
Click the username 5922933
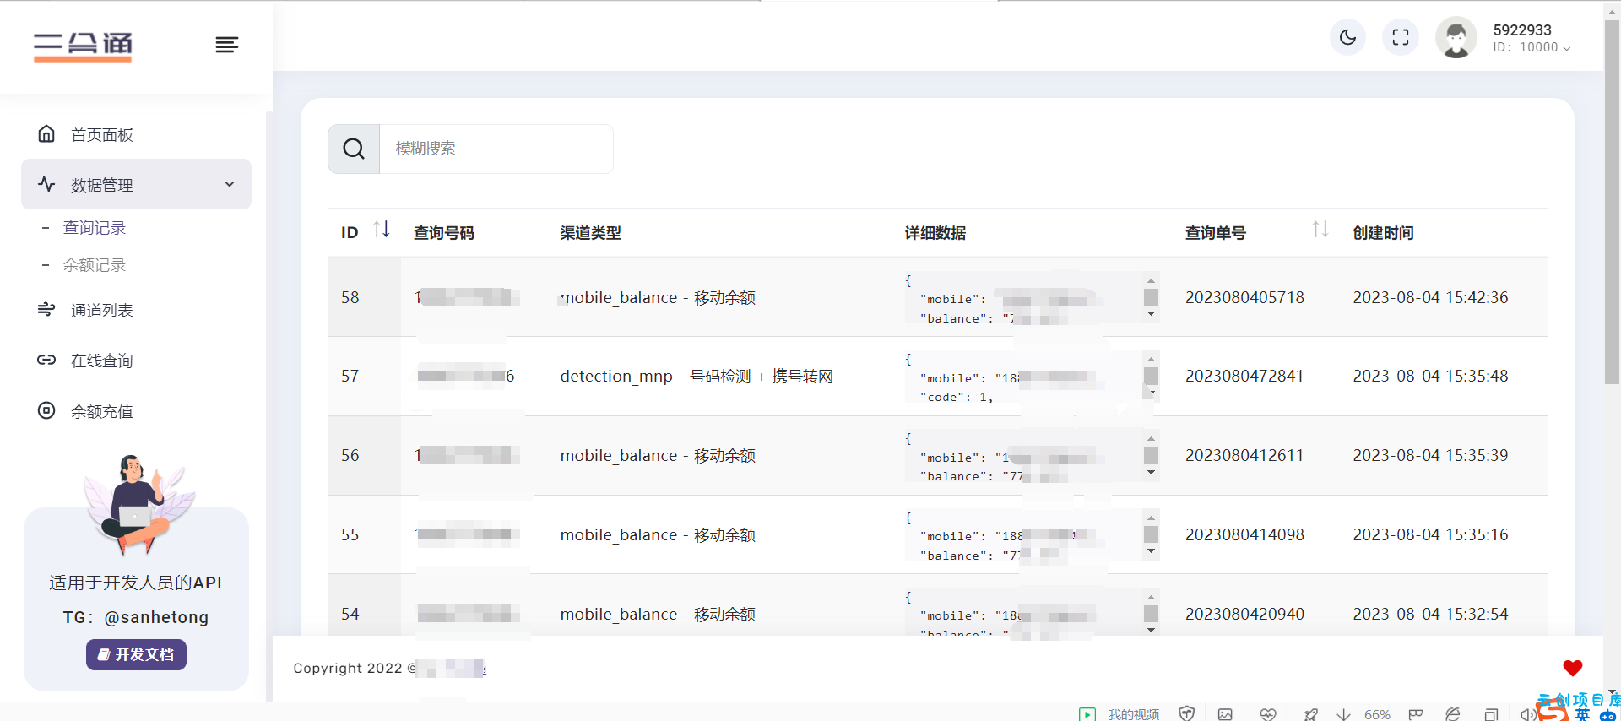tap(1522, 30)
